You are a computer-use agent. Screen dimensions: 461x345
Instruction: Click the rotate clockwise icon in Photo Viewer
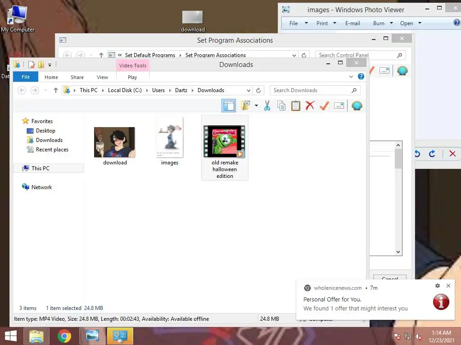(x=432, y=154)
